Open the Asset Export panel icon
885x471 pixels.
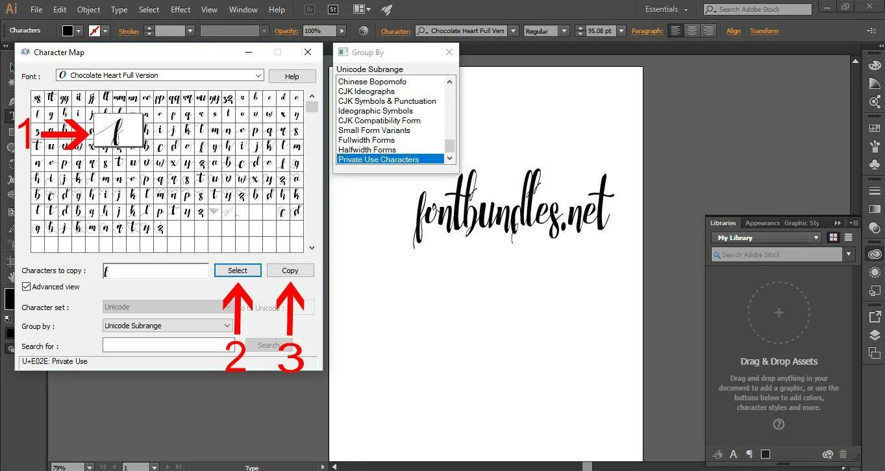[875, 317]
